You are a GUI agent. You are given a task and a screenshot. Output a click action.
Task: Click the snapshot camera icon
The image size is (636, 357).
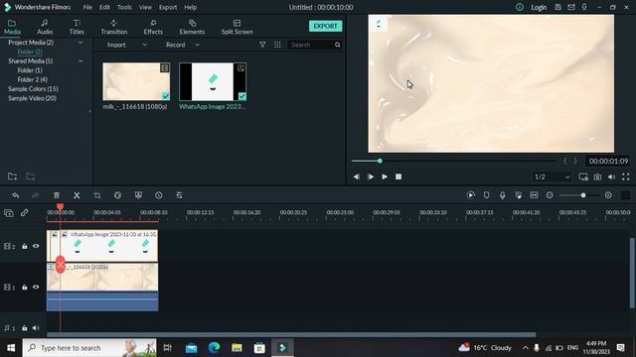coord(597,177)
